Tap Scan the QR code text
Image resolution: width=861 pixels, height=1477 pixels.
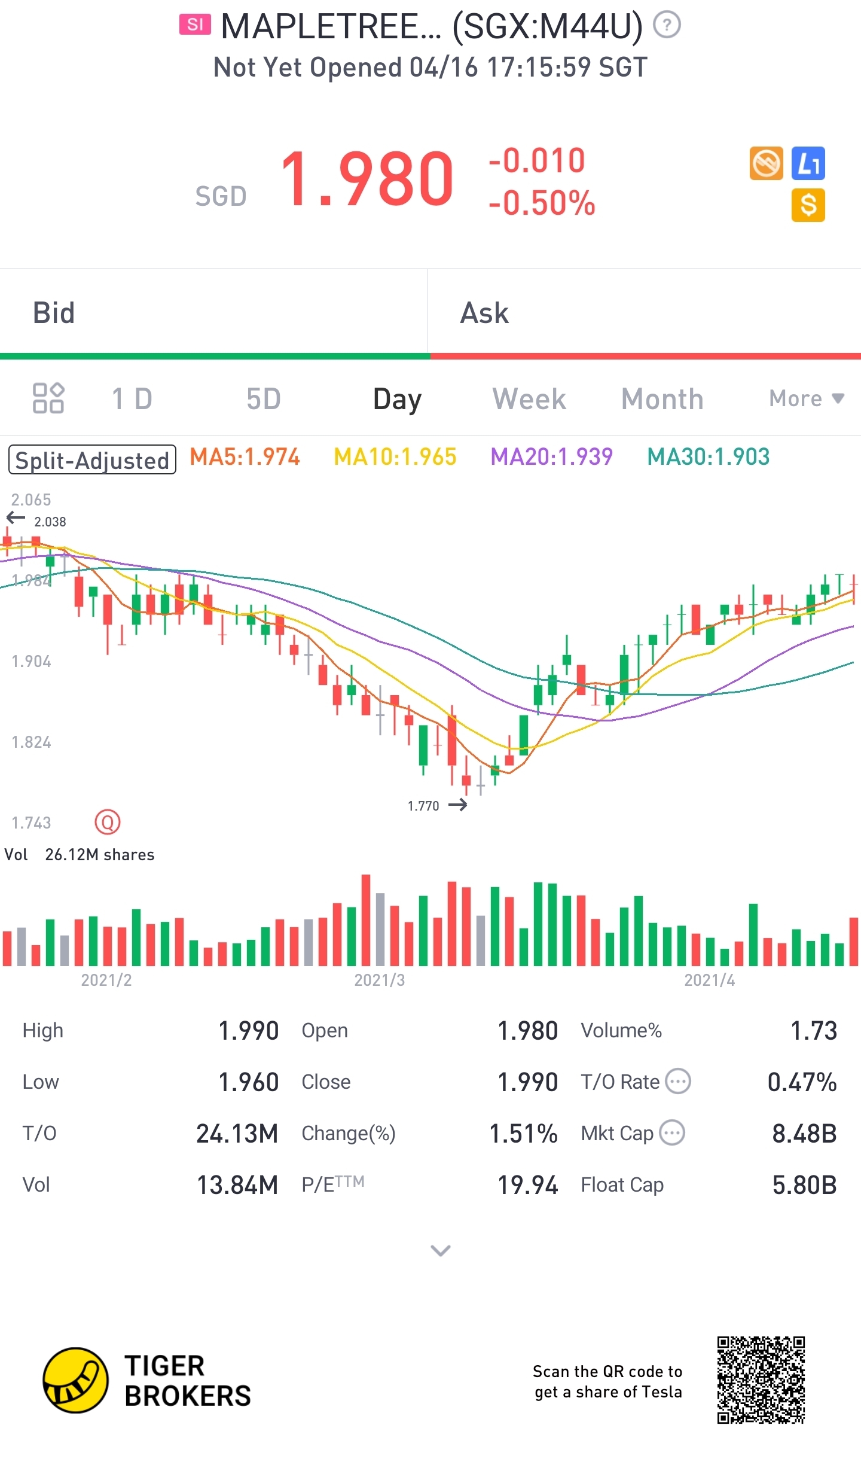pyautogui.click(x=607, y=1382)
